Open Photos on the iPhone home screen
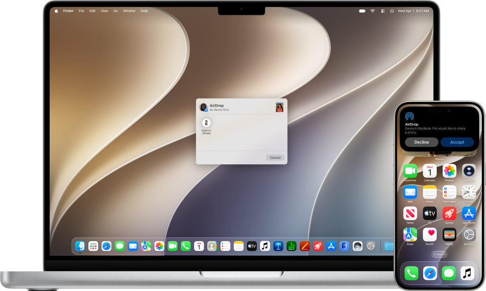The width and height of the screenshot is (486, 291). [449, 171]
